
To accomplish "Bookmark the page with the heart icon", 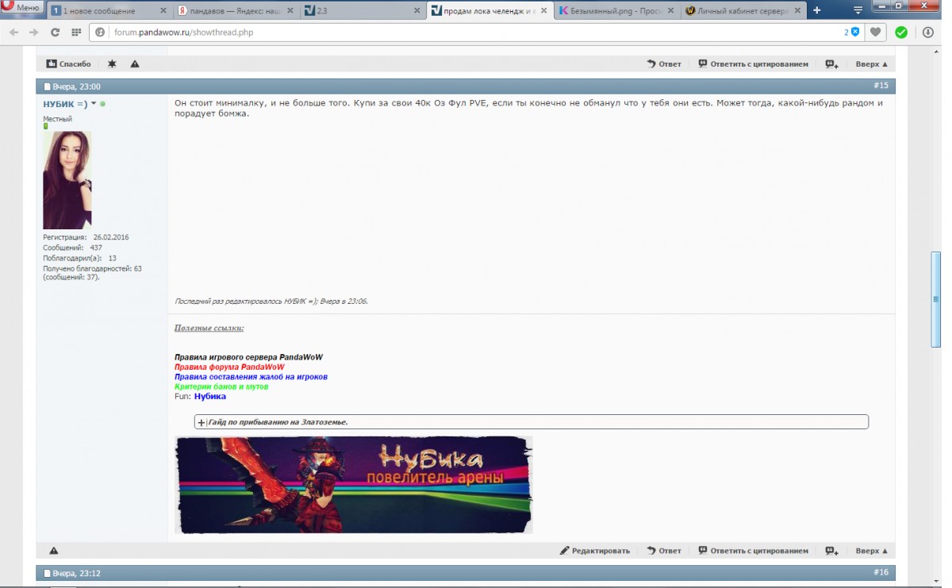I will coord(876,33).
